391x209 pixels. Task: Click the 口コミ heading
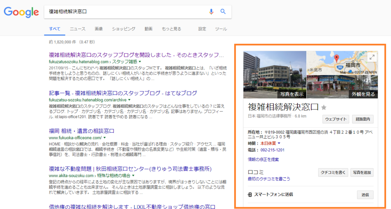pos(255,172)
